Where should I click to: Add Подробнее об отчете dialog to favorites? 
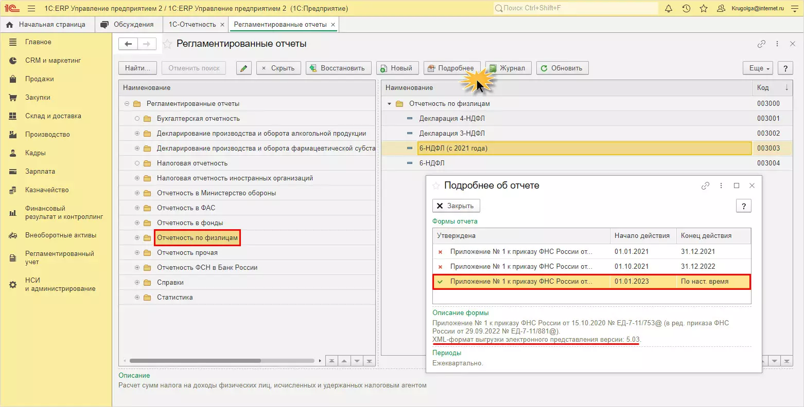[436, 186]
